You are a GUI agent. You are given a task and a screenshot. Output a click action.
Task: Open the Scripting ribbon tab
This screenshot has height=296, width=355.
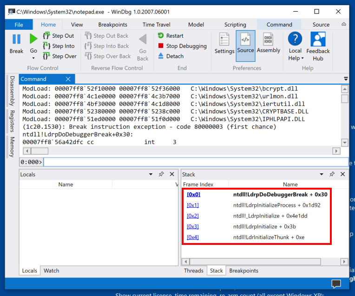pos(235,25)
